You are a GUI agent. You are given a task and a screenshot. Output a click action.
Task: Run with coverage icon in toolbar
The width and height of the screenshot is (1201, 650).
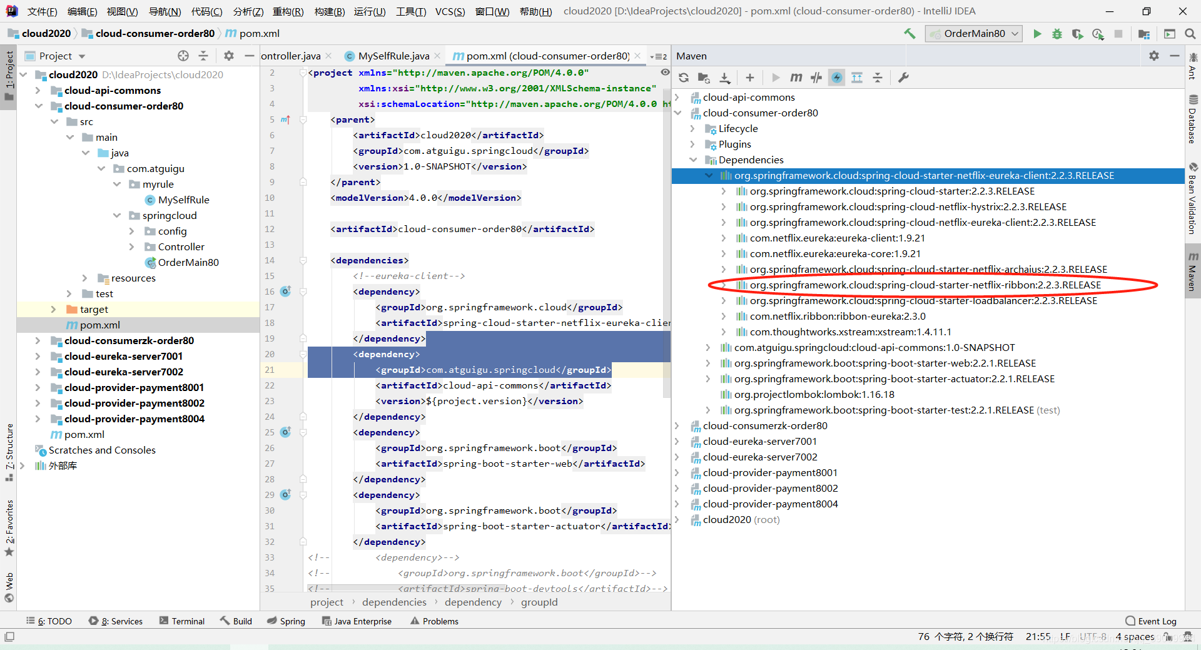coord(1077,34)
